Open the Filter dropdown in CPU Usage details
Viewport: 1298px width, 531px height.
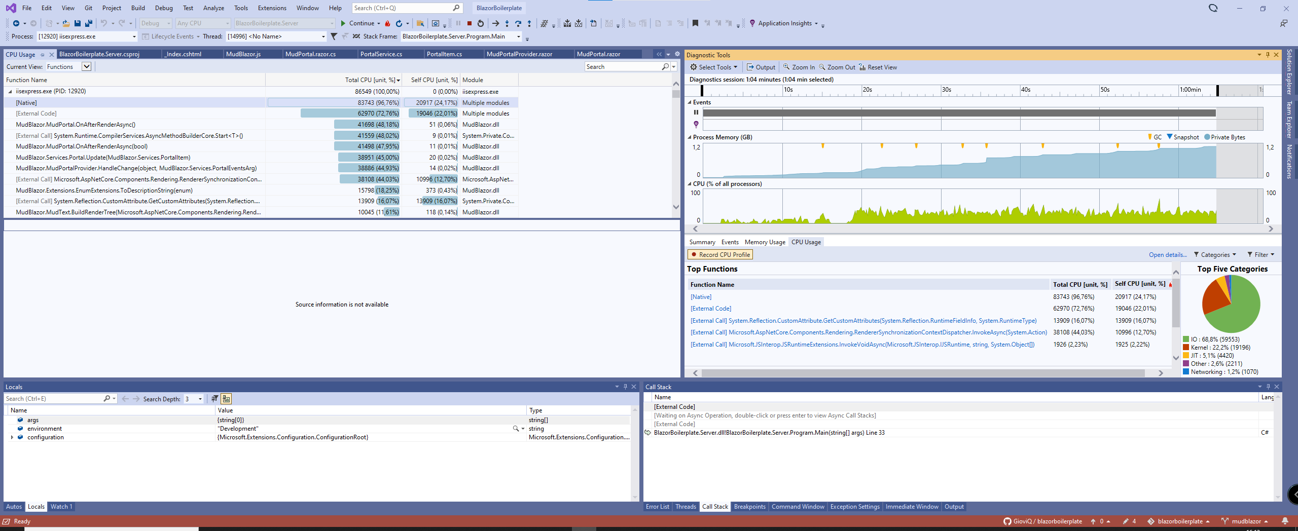pyautogui.click(x=1261, y=254)
